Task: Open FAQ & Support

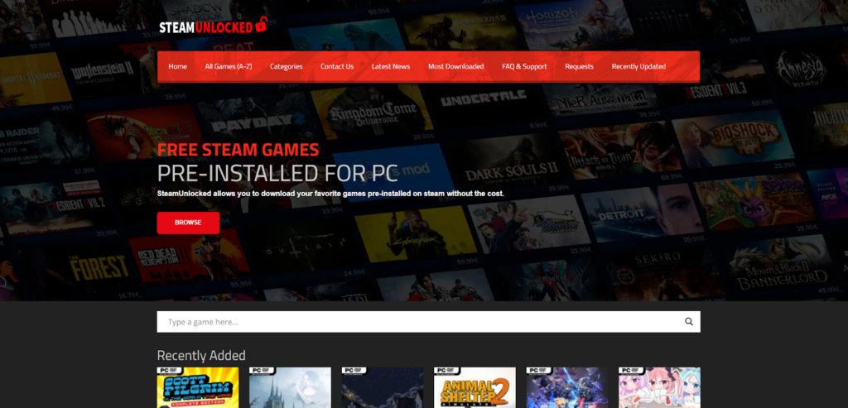Action: coord(524,66)
